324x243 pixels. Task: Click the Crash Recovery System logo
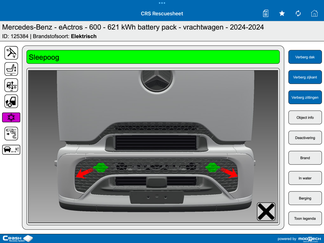pyautogui.click(x=18, y=238)
